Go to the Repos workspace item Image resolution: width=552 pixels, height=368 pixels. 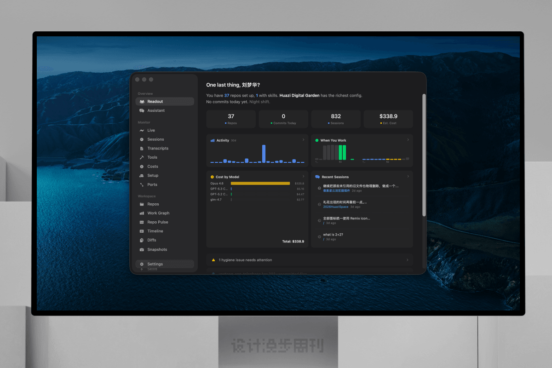pos(153,204)
